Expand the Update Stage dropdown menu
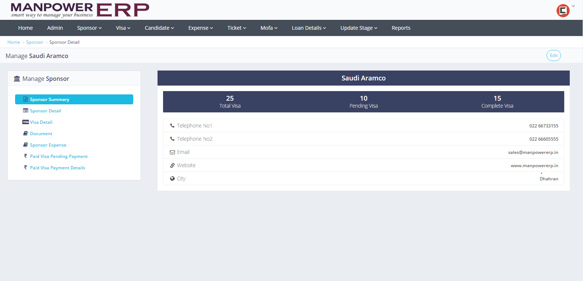 (359, 28)
